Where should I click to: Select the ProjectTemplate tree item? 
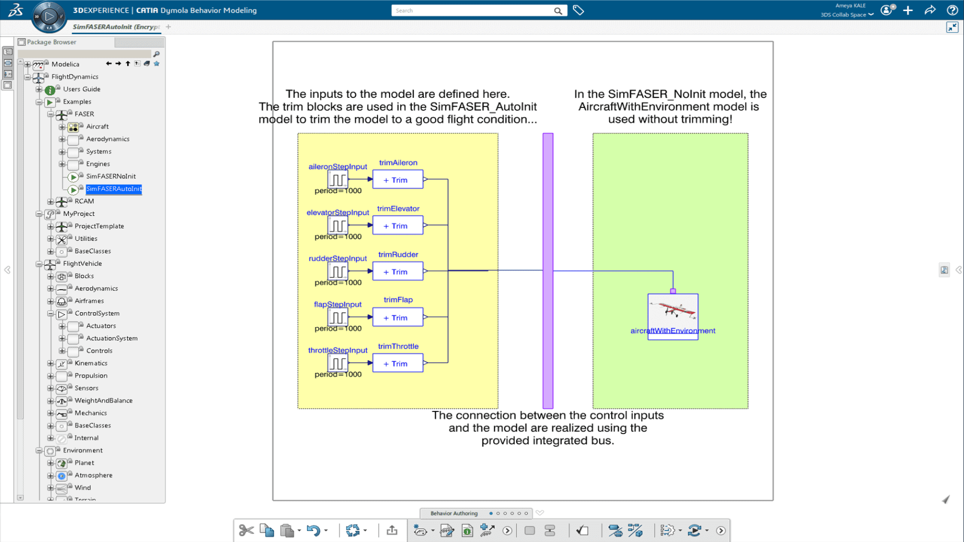click(99, 226)
